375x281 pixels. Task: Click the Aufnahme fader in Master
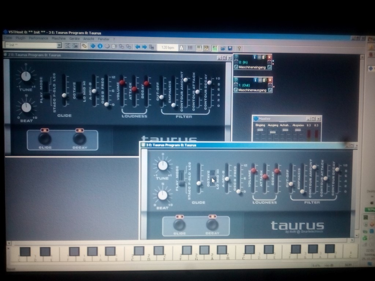(x=285, y=130)
